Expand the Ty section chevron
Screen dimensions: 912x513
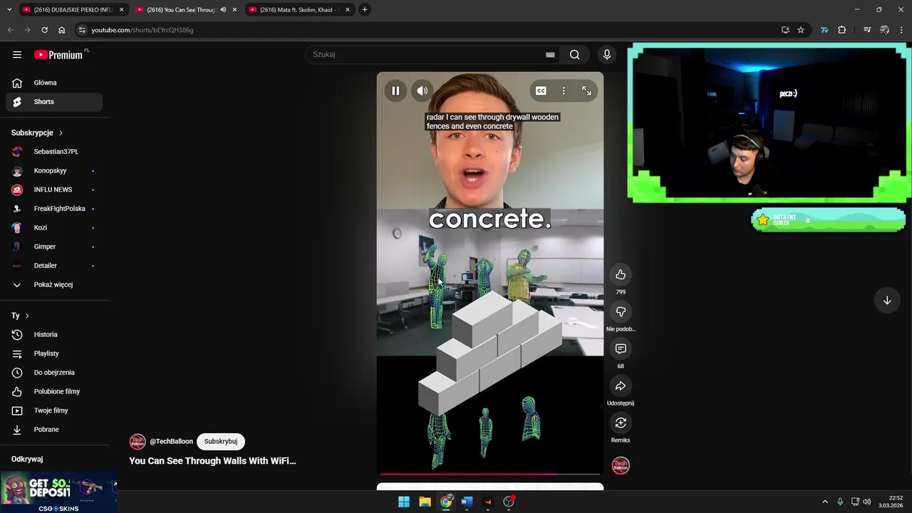click(27, 316)
